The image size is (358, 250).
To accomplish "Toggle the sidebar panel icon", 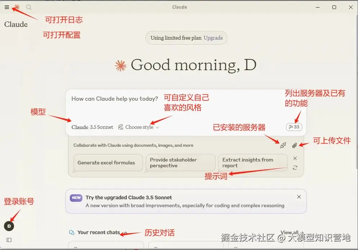I will click(x=9, y=240).
